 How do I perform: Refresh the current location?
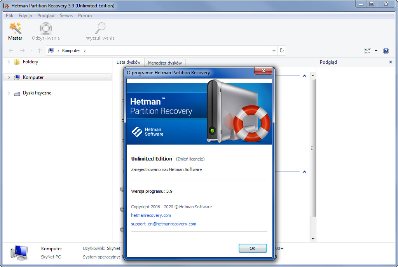coord(281,50)
